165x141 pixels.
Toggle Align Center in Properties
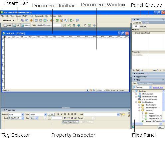click(x=69, y=114)
